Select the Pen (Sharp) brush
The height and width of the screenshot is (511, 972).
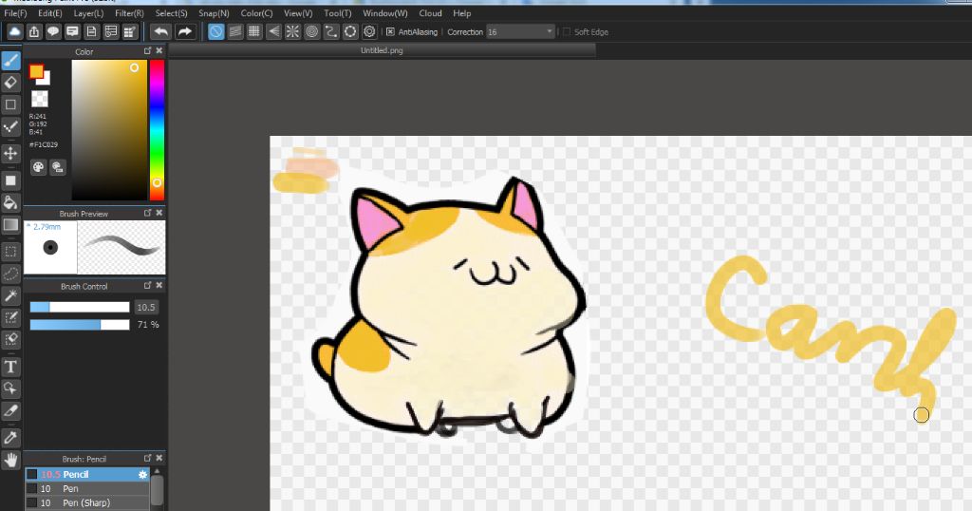[x=87, y=503]
